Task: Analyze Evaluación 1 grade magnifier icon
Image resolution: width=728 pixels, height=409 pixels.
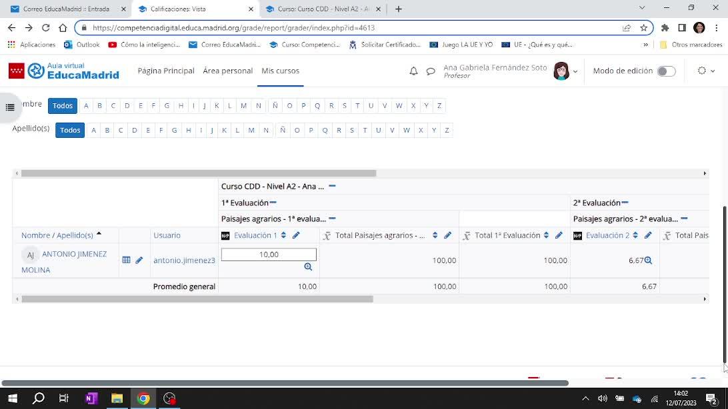Action: 308,266
